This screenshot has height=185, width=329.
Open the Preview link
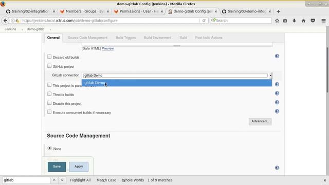(x=107, y=48)
